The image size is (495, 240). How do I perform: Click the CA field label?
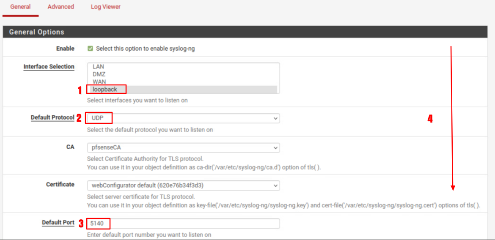tap(70, 147)
